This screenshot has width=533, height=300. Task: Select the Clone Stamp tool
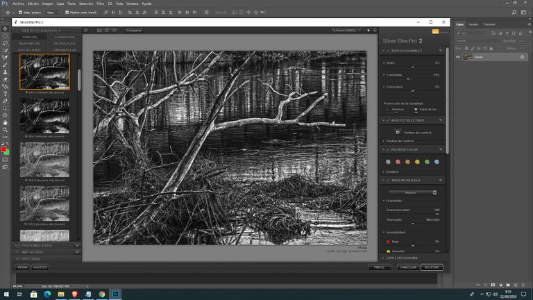[5, 72]
